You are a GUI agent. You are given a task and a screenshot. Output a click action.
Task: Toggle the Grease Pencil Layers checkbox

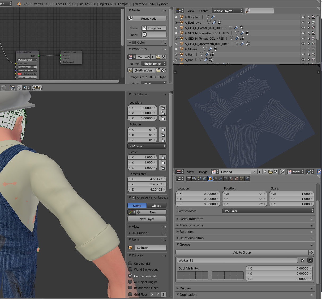(134, 197)
